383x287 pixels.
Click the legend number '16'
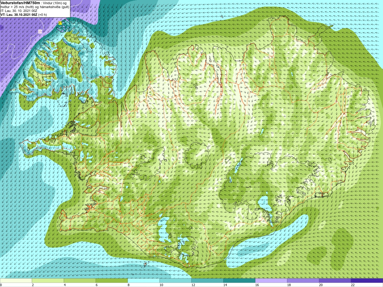point(257,285)
